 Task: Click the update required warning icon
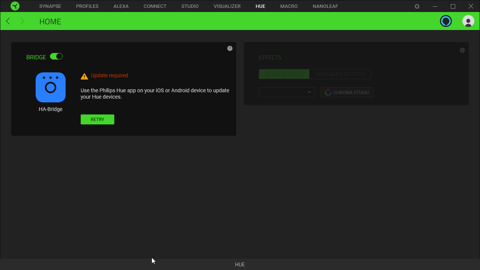point(84,76)
